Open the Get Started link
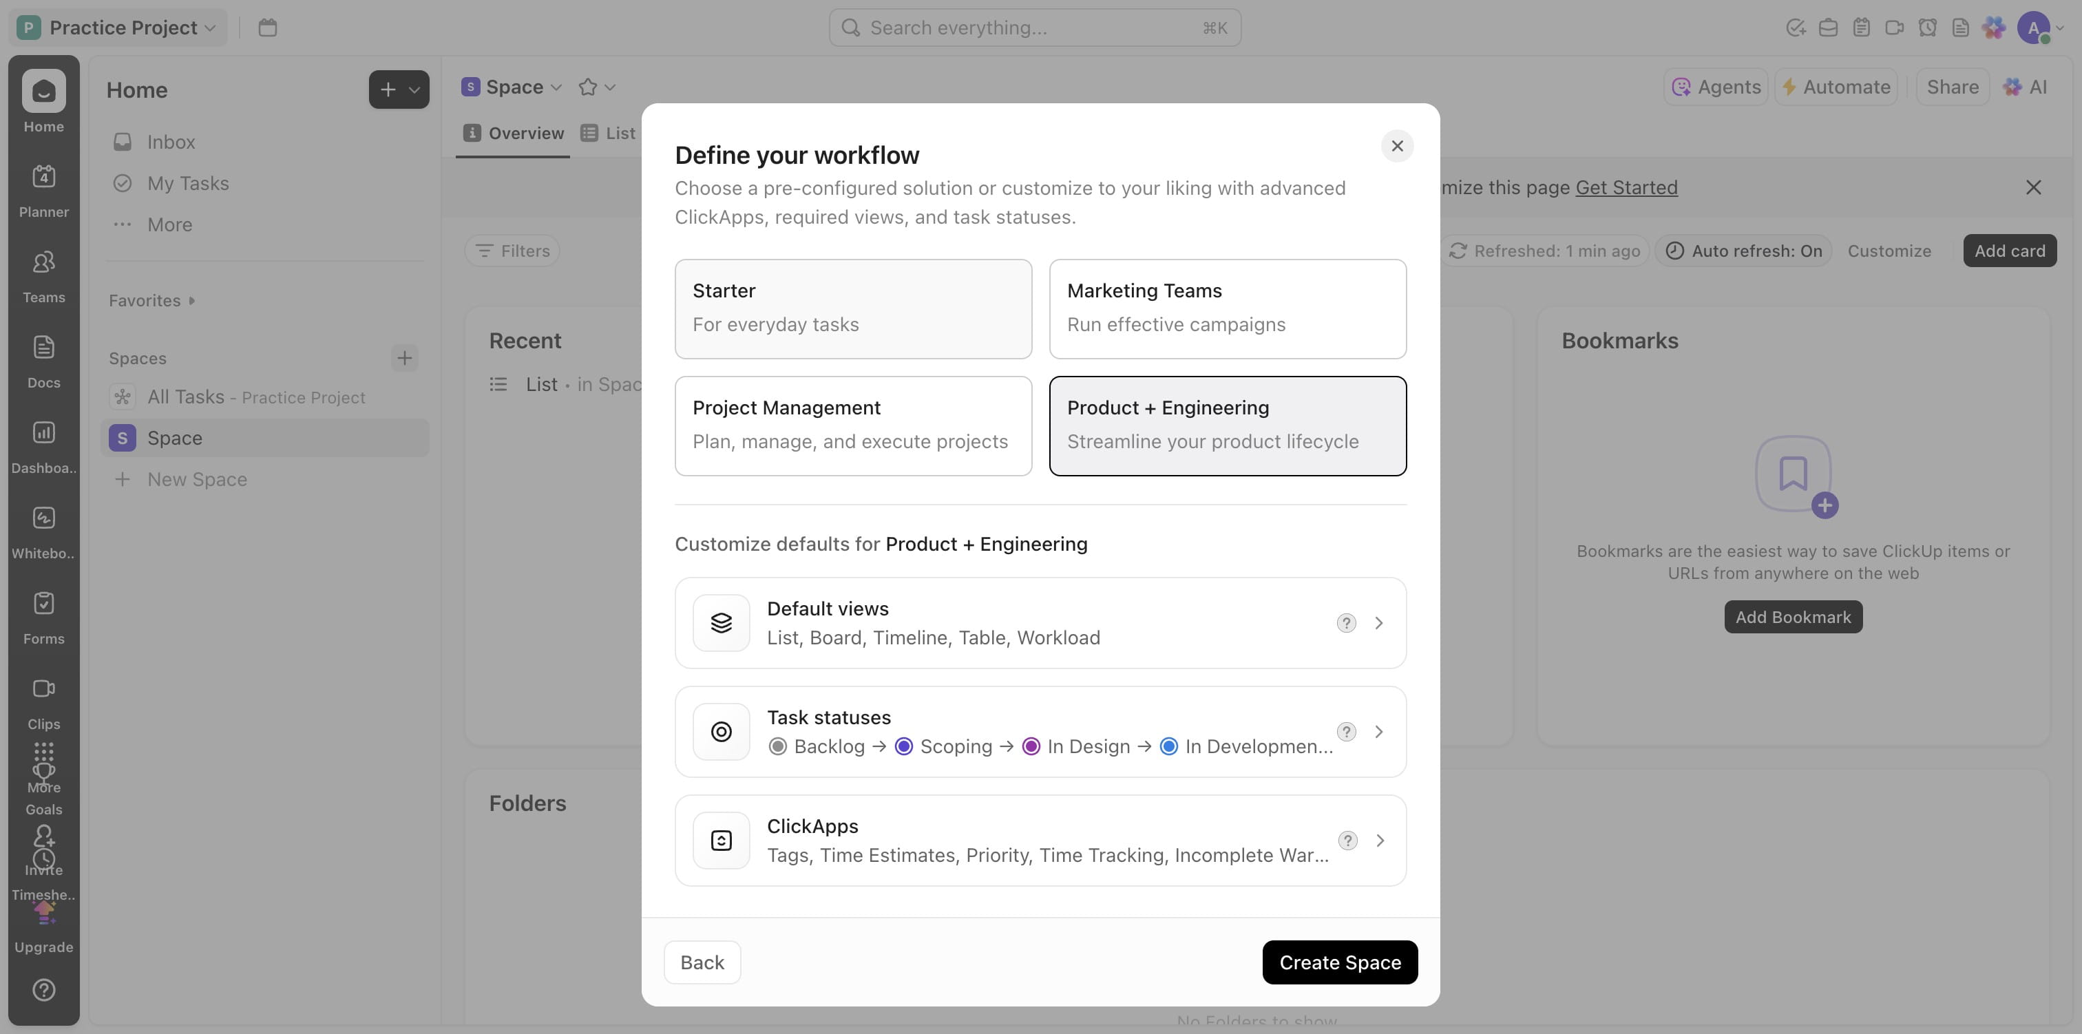2082x1034 pixels. pos(1626,187)
